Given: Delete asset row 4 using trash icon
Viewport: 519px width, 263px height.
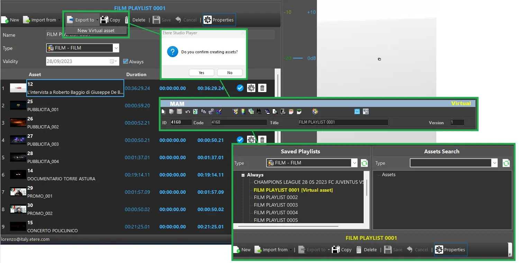Looking at the screenshot, I should [x=263, y=140].
